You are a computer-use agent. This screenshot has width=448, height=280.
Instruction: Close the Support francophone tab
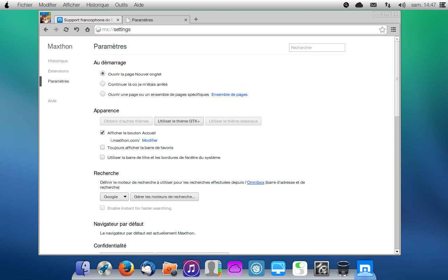tap(118, 20)
